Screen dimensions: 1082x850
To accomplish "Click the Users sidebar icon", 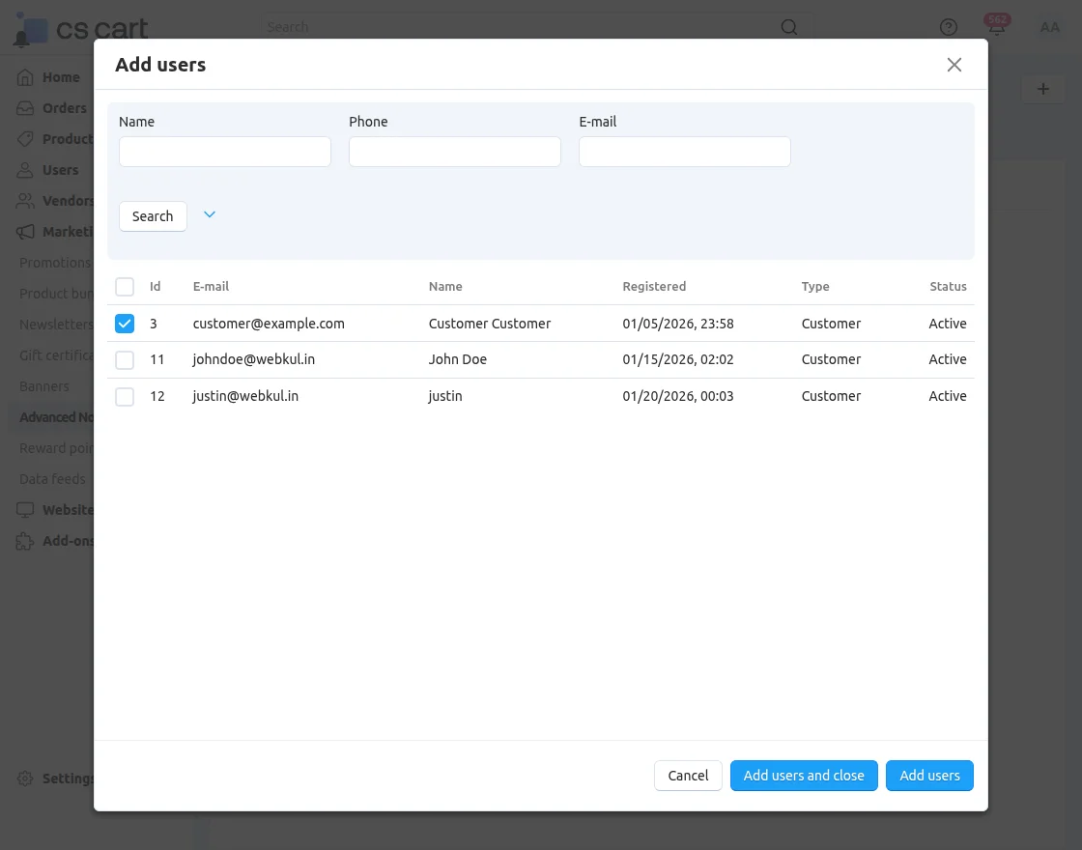I will tap(26, 170).
